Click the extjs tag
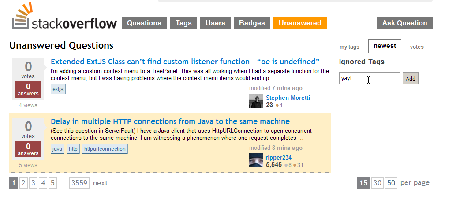456x200 pixels. click(58, 89)
